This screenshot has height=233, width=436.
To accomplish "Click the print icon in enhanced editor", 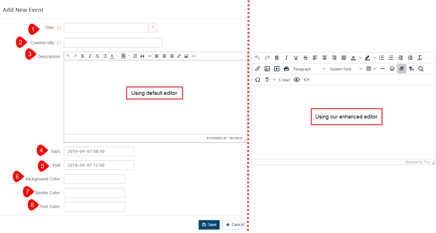I will click(x=286, y=69).
